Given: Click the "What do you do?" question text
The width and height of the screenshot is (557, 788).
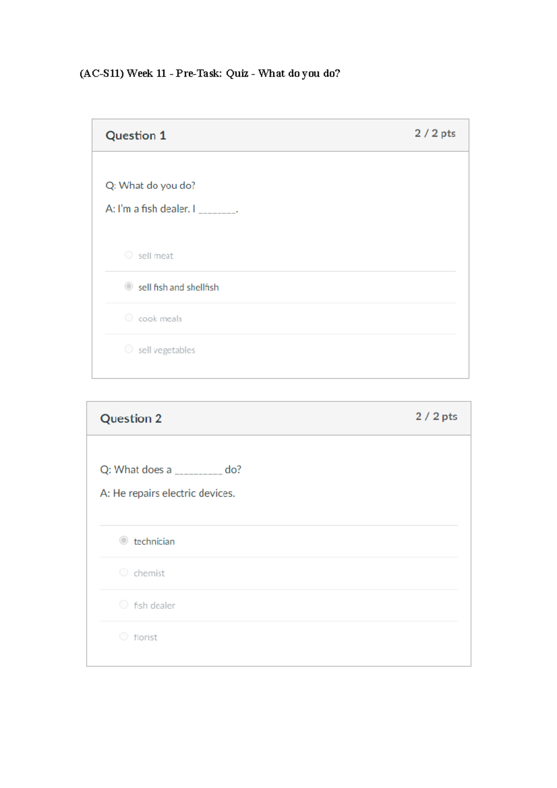Looking at the screenshot, I should pos(151,186).
